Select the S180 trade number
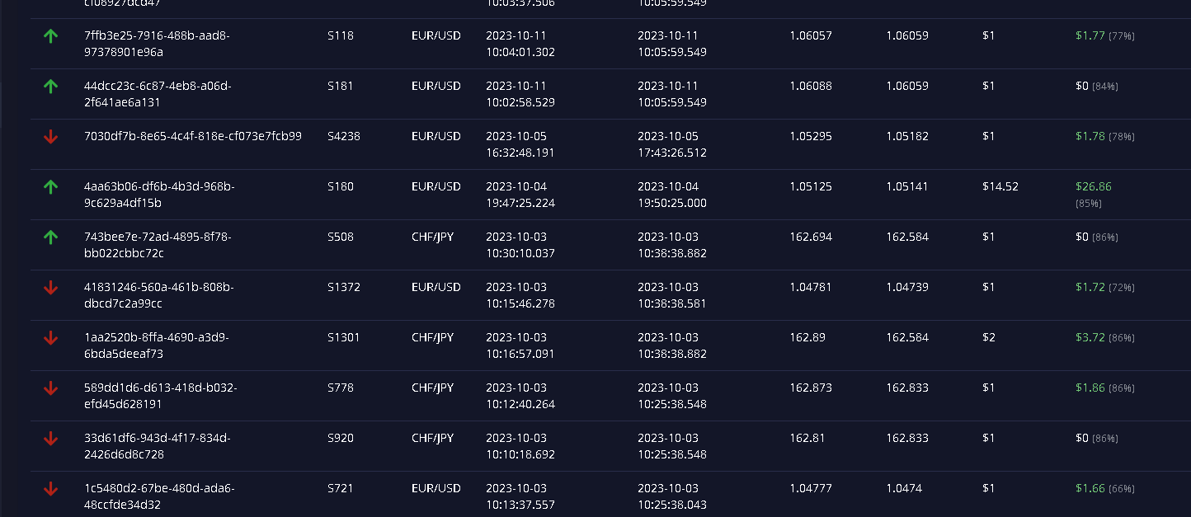 click(341, 187)
